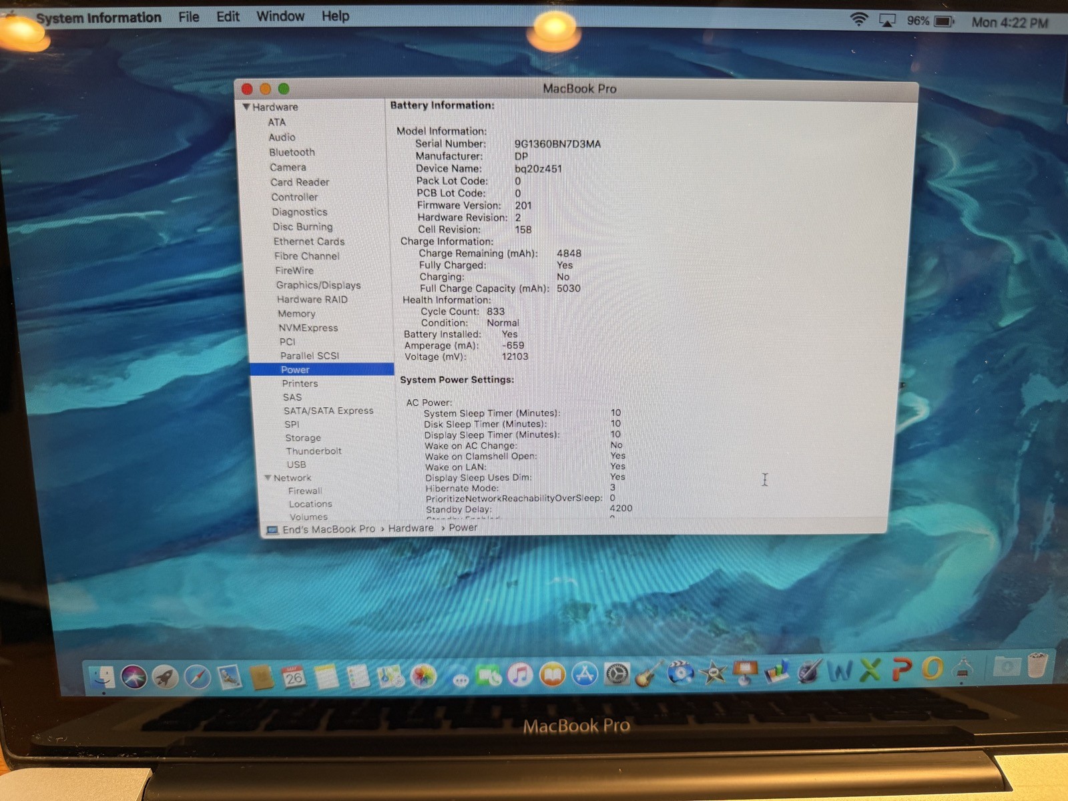Open iTunes music note icon in Dock

pos(520,676)
